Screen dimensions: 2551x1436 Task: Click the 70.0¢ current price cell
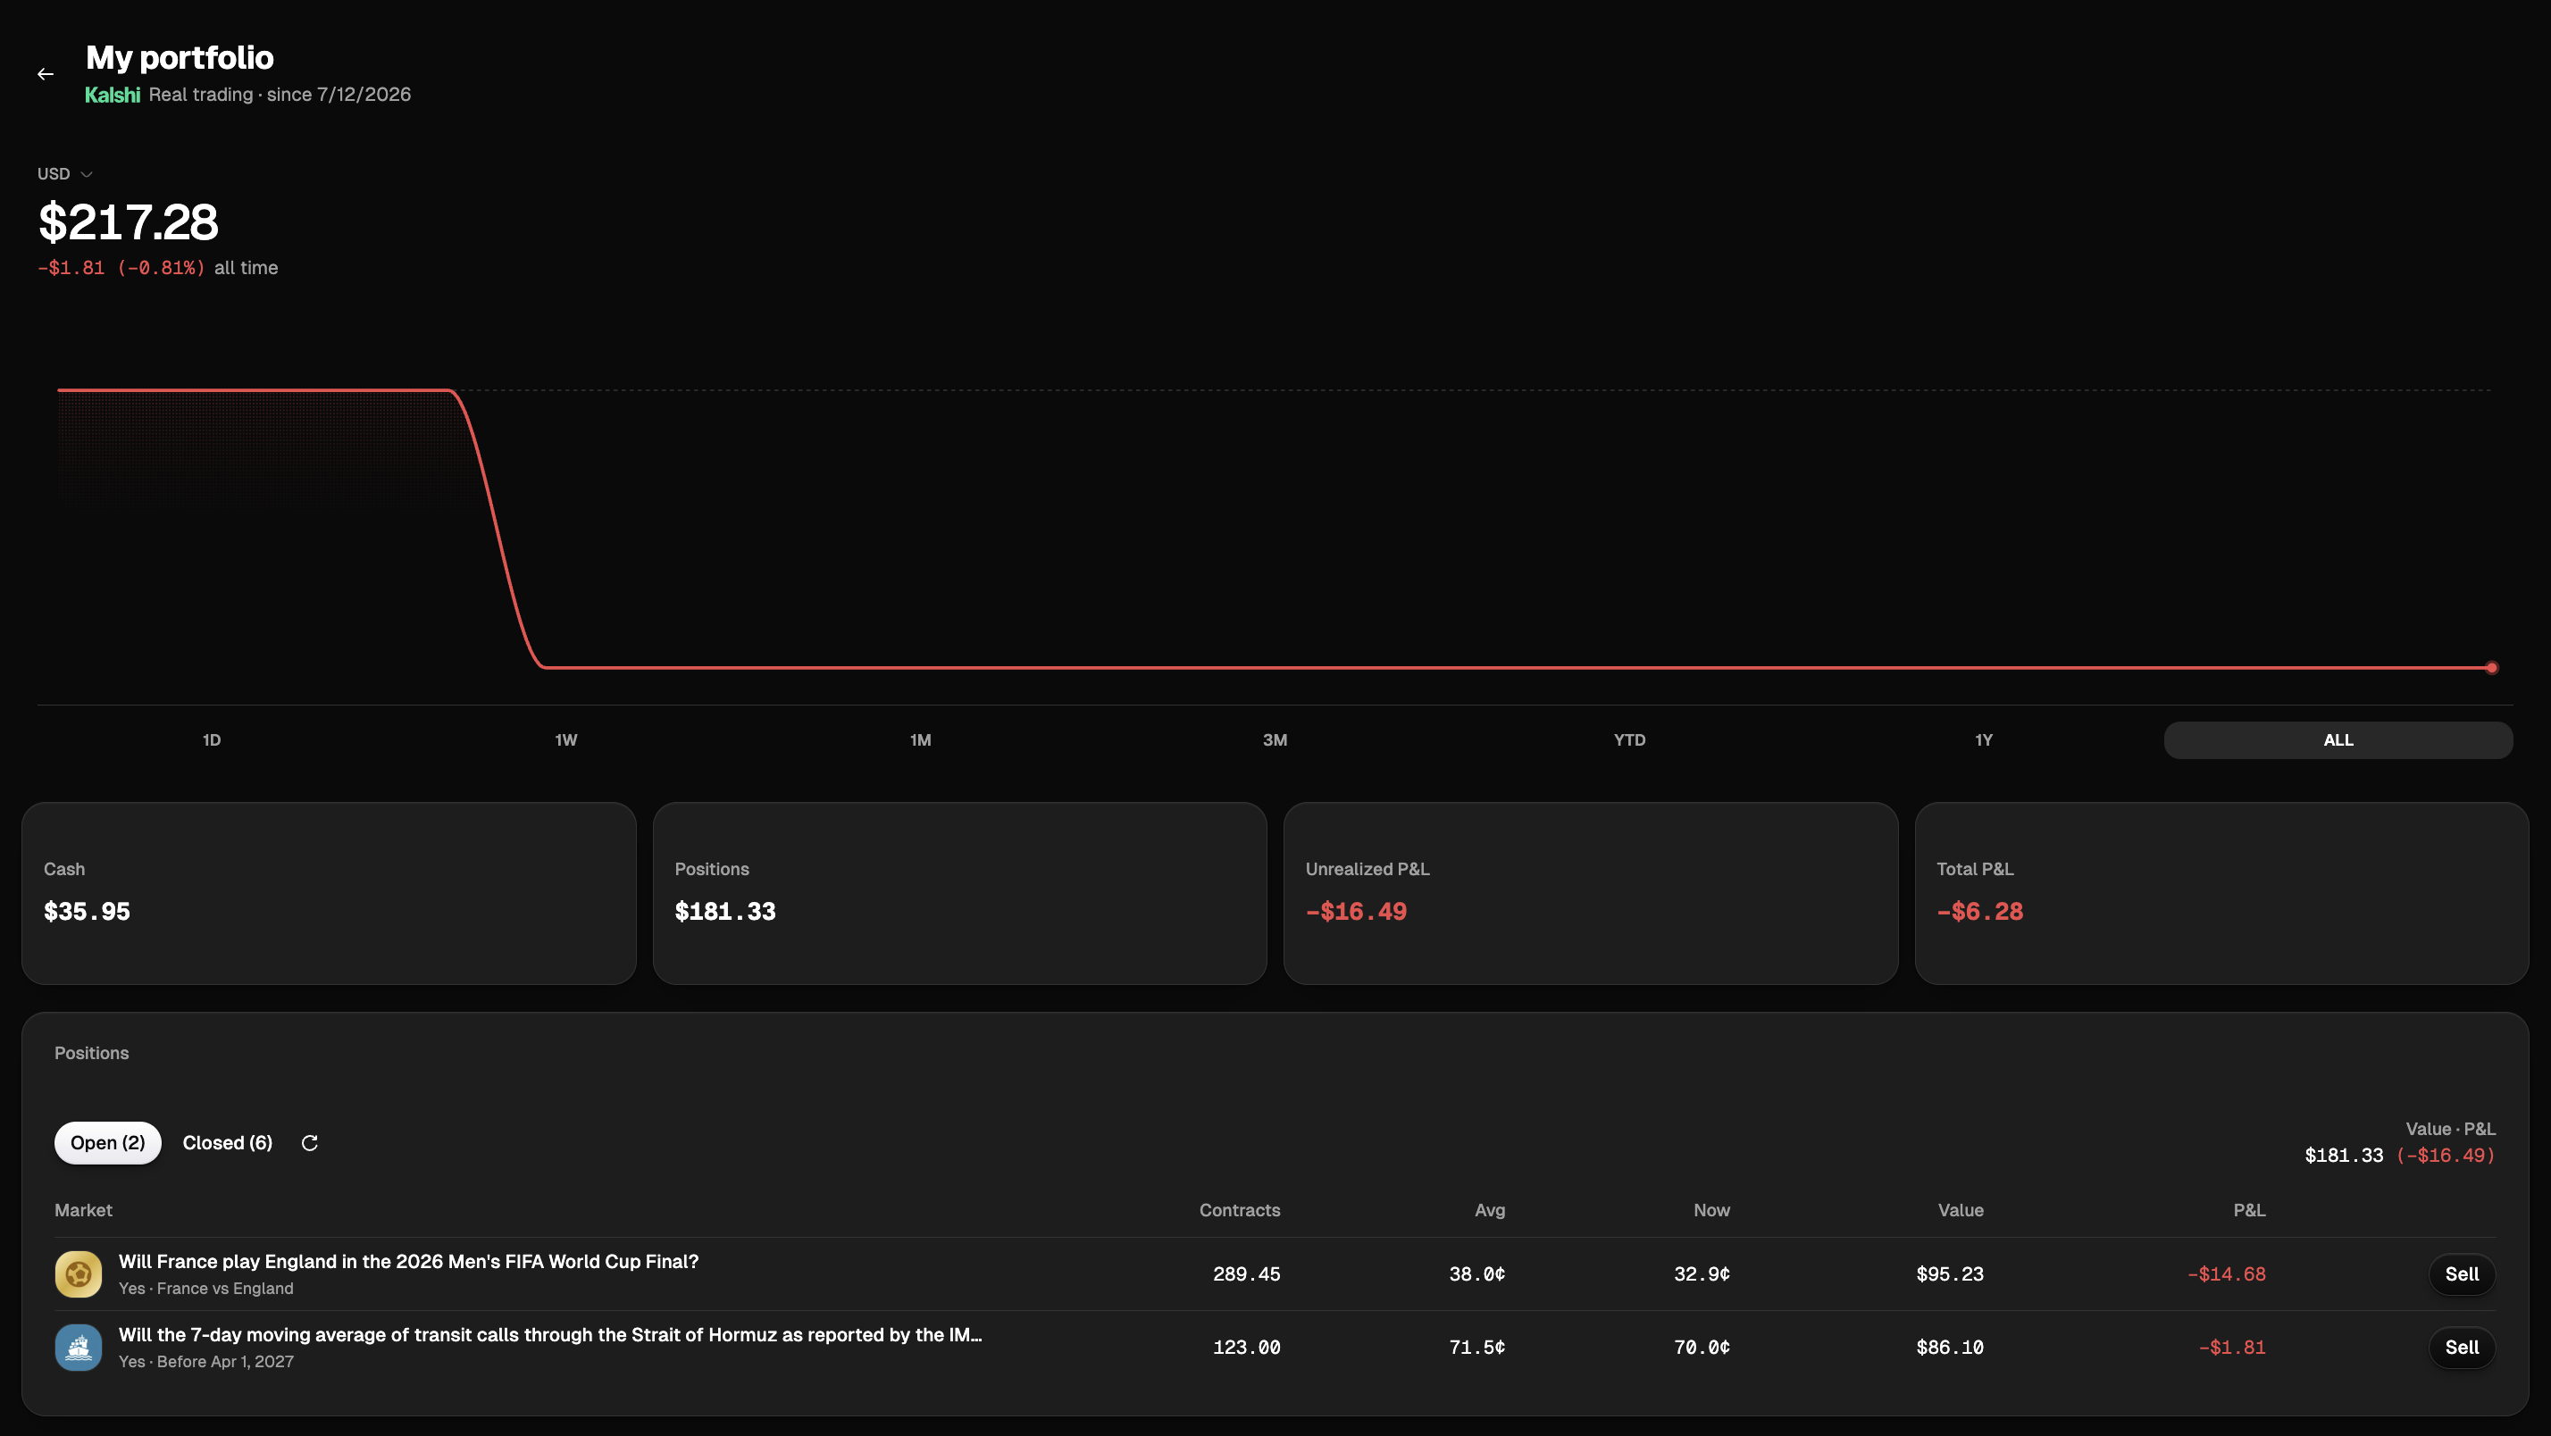pyautogui.click(x=1702, y=1348)
